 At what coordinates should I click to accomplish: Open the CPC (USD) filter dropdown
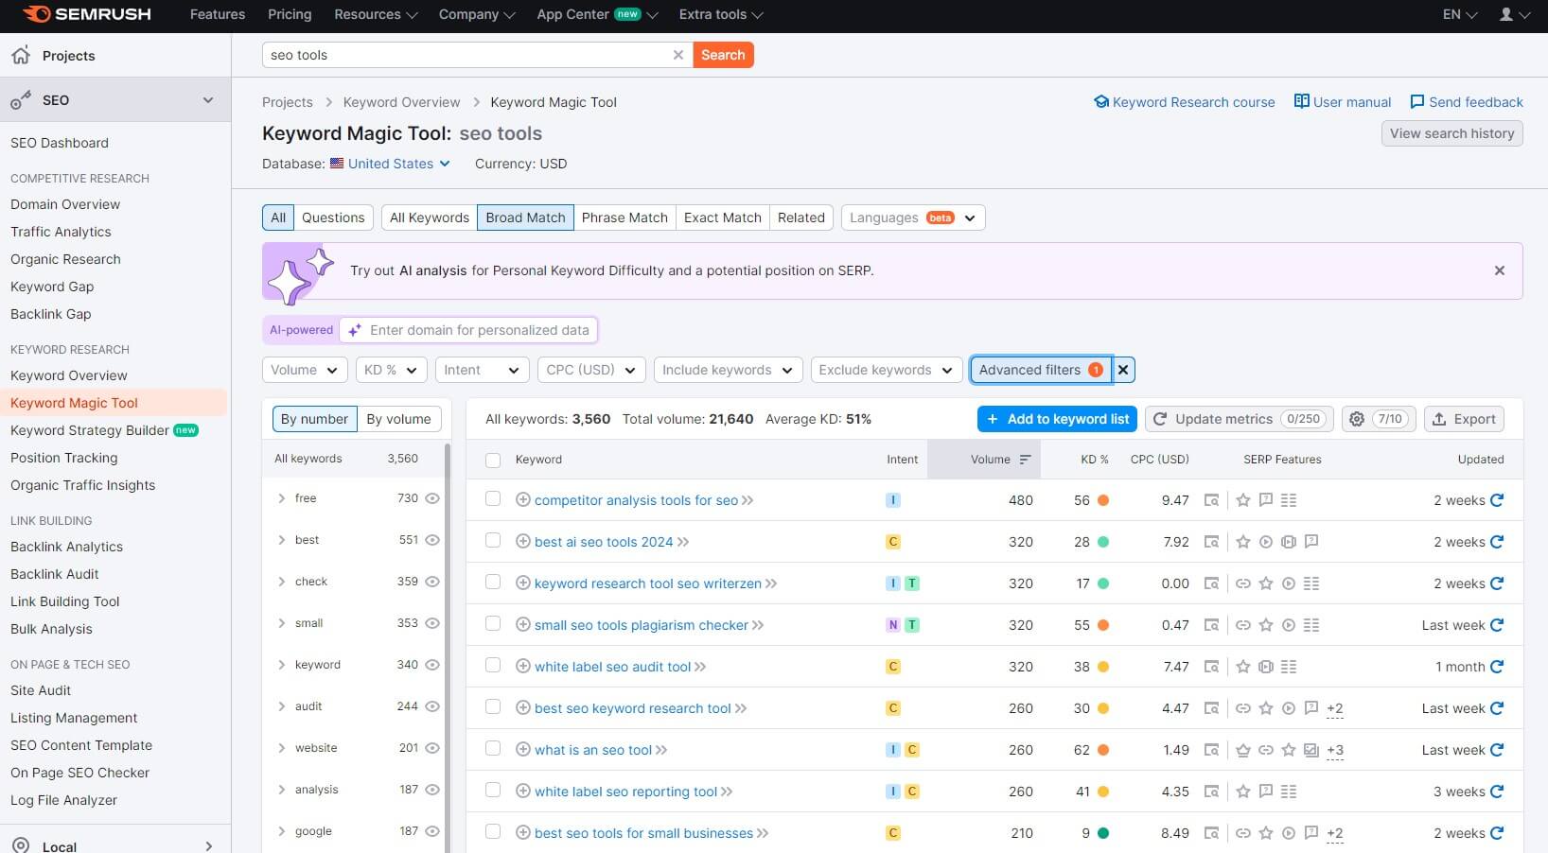point(591,370)
